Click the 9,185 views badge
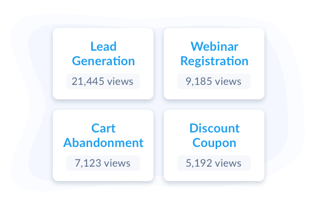Screen dimensions: 311x207 214,81
